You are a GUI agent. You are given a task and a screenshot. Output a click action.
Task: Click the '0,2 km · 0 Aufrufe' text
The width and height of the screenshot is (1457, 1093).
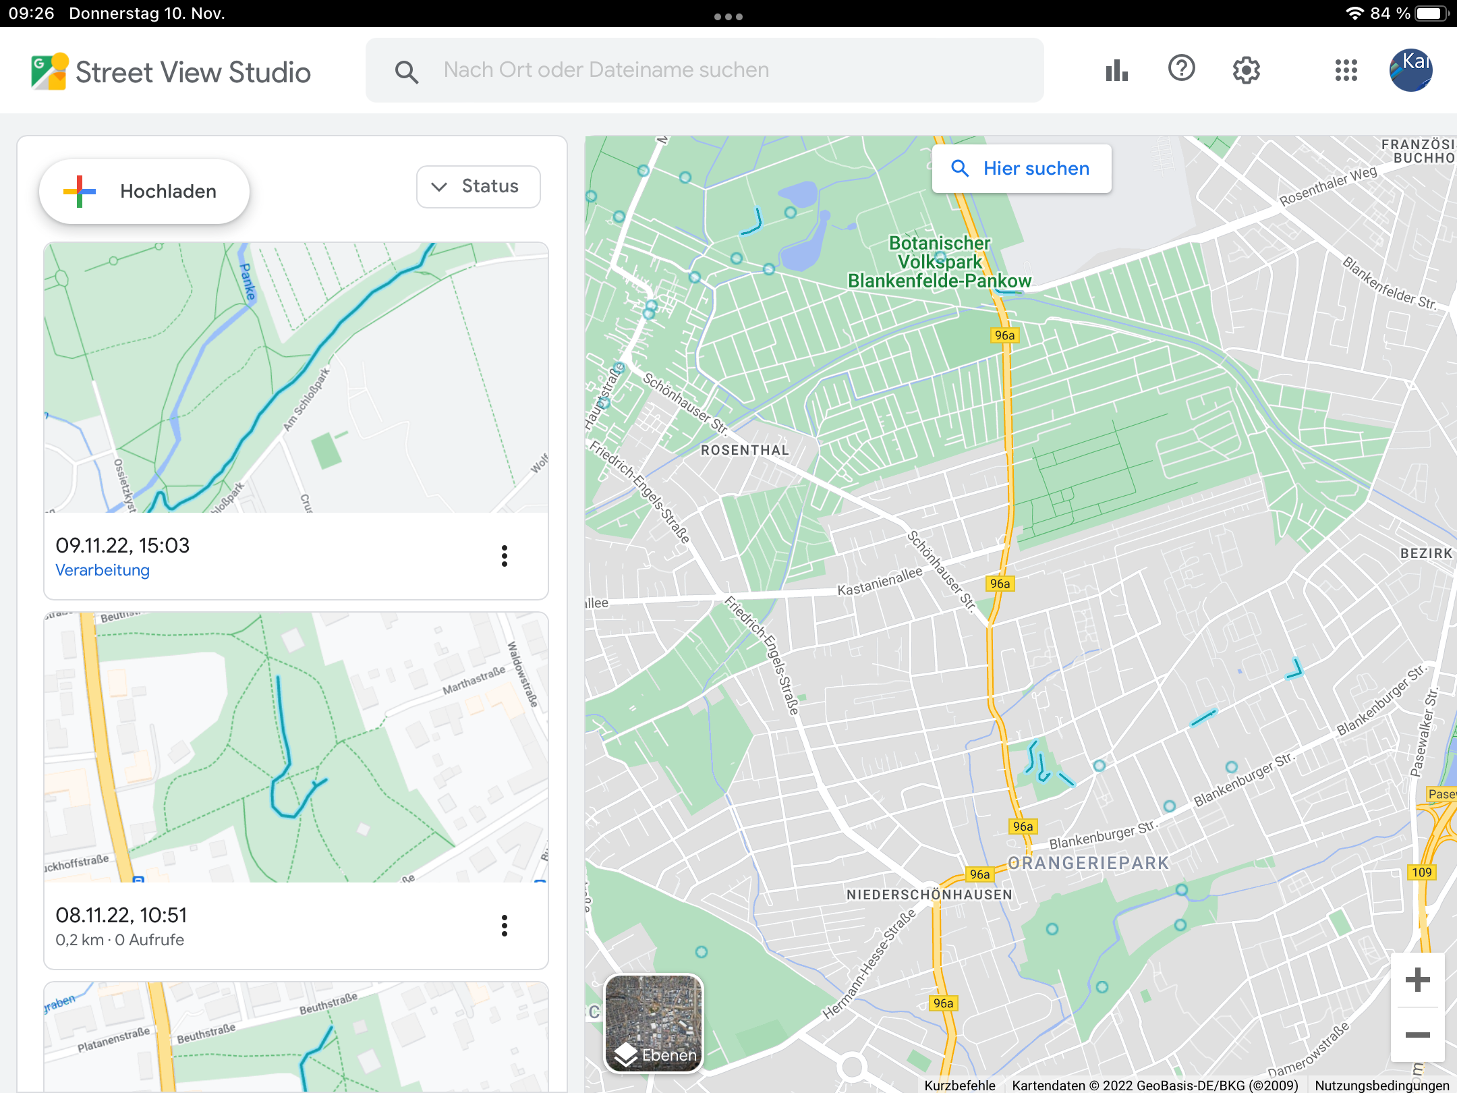point(119,940)
